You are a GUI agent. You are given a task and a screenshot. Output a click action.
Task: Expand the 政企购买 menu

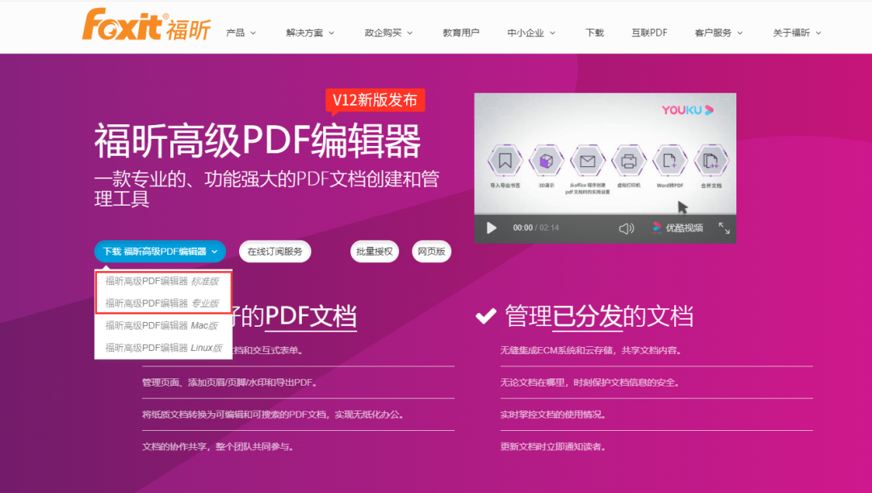click(388, 33)
